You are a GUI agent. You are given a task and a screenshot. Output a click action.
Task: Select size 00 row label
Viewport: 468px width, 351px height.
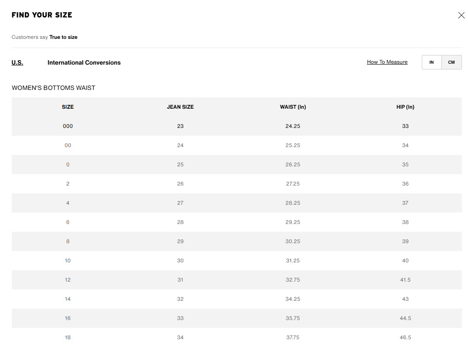click(x=68, y=145)
